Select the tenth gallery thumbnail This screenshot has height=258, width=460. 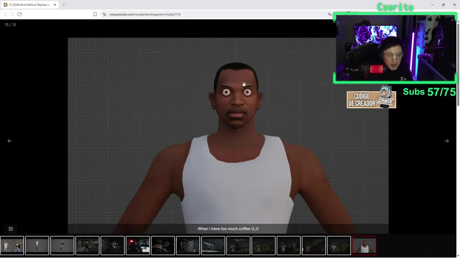pyautogui.click(x=238, y=245)
